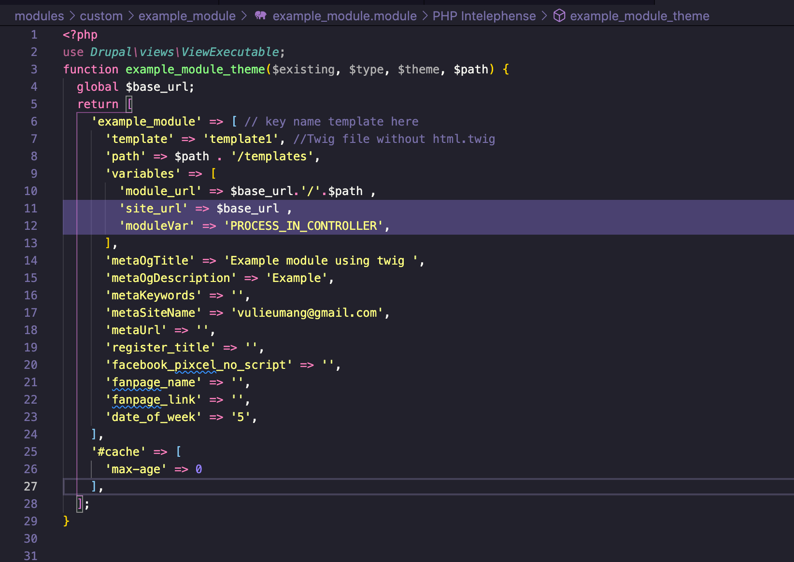Click 'PROCESS_IN_CONTROLLER' string value
794x562 pixels.
click(x=303, y=226)
